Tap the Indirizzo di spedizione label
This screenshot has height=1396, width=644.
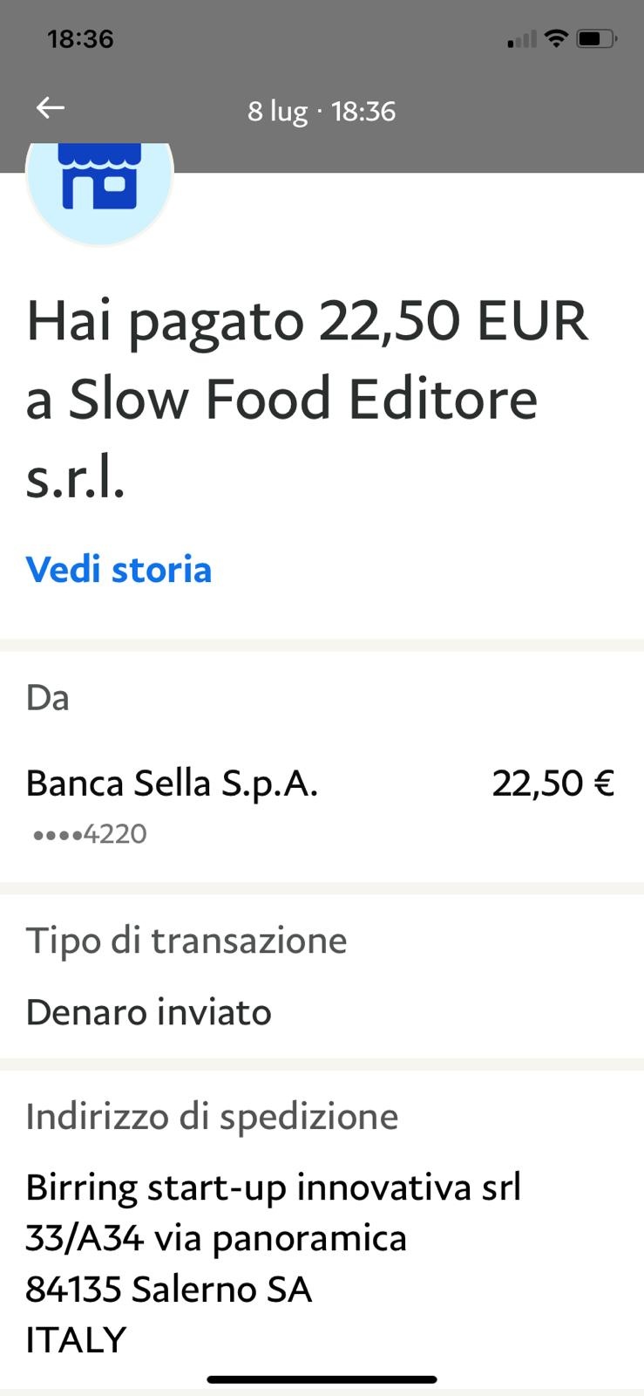pyautogui.click(x=212, y=1117)
